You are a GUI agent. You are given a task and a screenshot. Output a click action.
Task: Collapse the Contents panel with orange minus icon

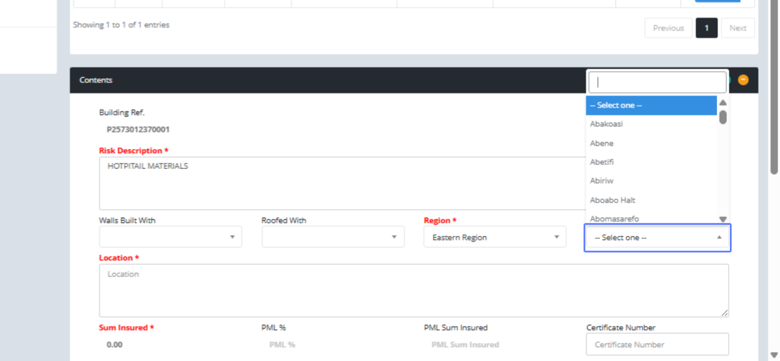click(743, 80)
